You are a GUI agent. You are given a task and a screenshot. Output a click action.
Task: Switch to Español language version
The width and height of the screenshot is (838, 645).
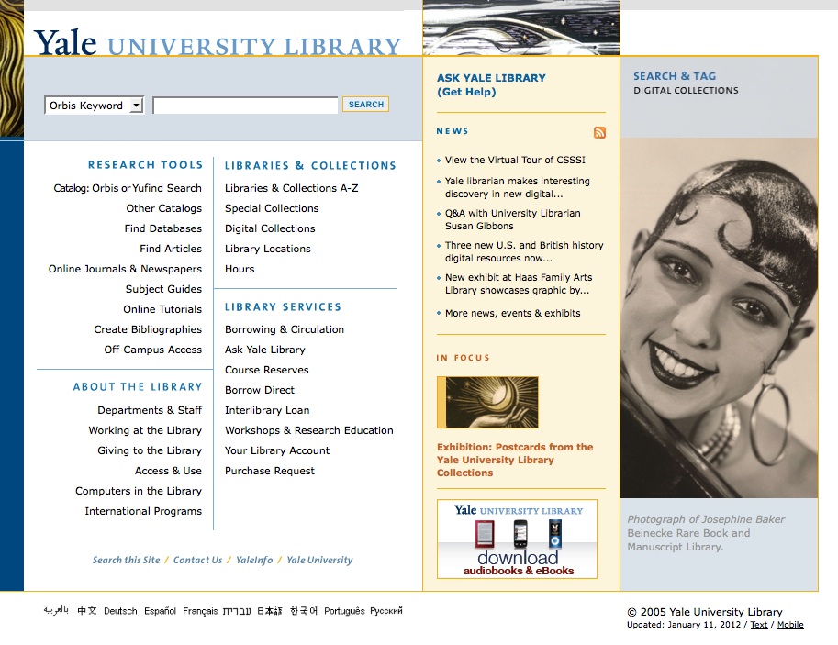click(x=160, y=611)
